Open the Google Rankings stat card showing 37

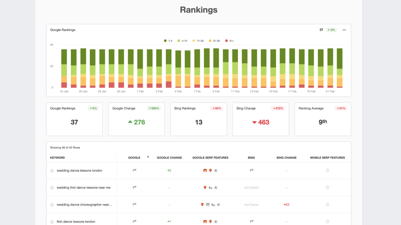[74, 119]
